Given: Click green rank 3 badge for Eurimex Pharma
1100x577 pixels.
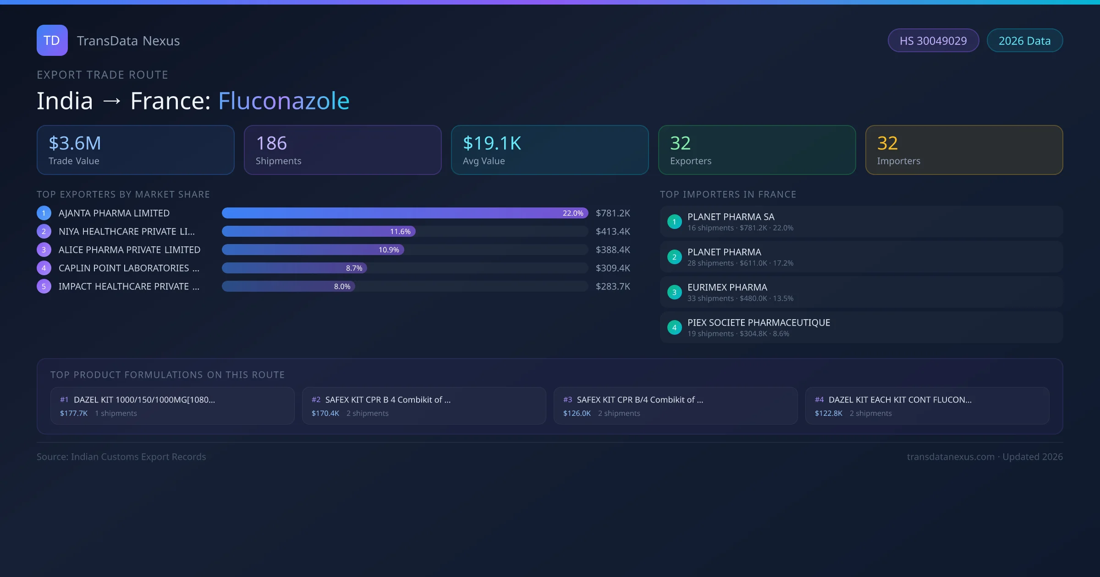Looking at the screenshot, I should pyautogui.click(x=674, y=292).
